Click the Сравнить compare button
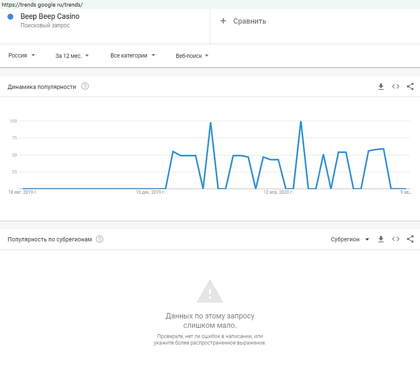This screenshot has width=420, height=371. coord(249,21)
